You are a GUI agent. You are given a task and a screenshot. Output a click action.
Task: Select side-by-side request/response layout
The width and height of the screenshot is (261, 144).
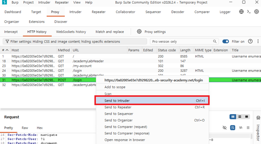click(233, 117)
